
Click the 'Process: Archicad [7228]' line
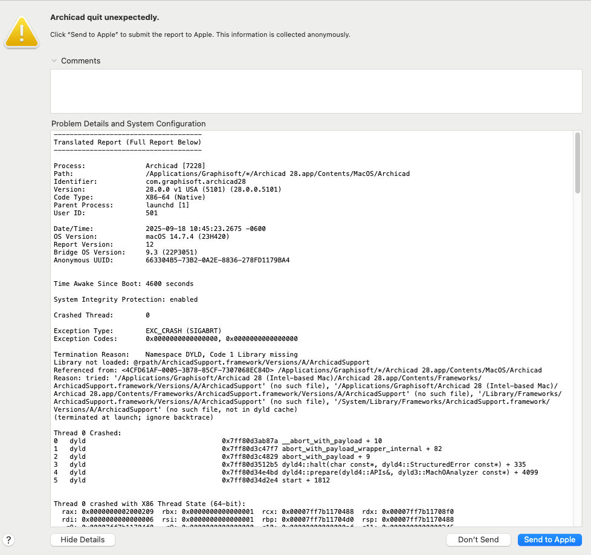click(129, 166)
